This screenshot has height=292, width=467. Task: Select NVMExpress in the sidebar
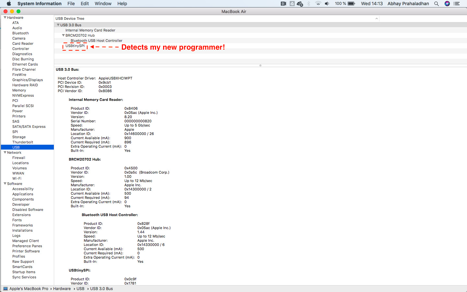pyautogui.click(x=23, y=95)
